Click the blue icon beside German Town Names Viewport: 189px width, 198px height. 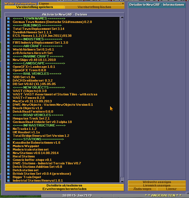coord(9,22)
